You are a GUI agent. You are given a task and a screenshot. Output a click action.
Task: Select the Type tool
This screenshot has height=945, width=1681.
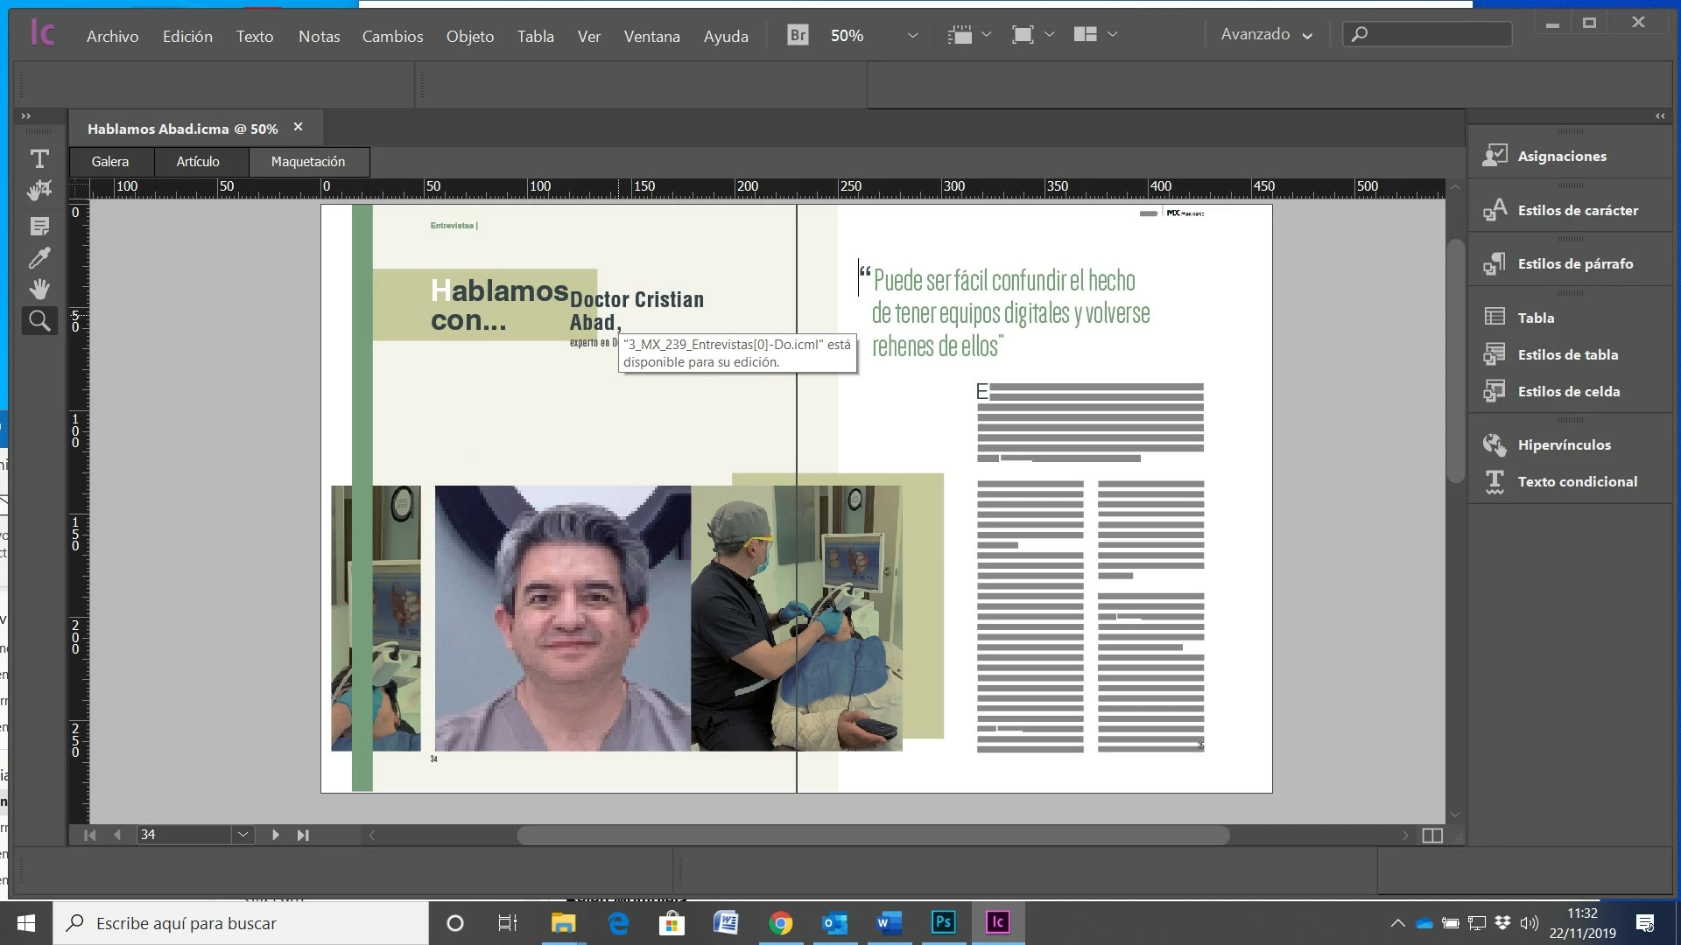click(x=39, y=159)
